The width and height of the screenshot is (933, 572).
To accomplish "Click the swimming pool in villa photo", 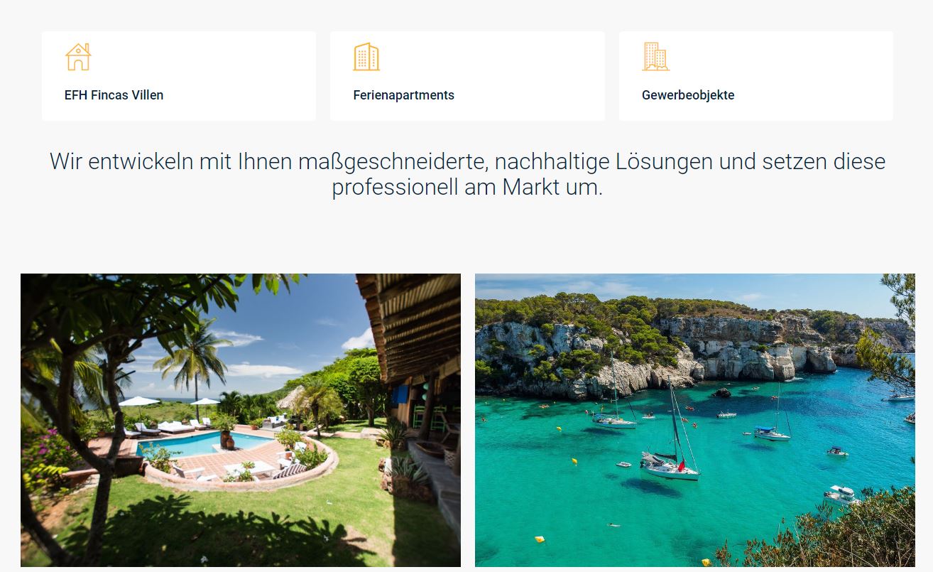I will [x=202, y=444].
